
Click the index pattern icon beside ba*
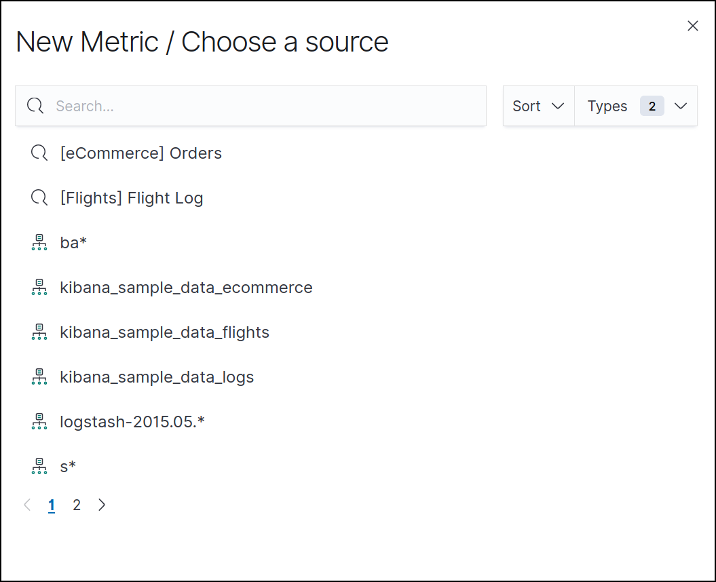coord(39,243)
